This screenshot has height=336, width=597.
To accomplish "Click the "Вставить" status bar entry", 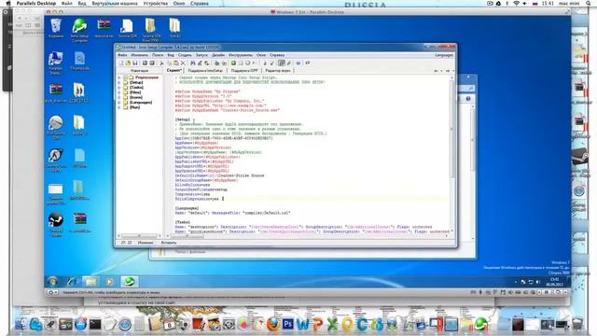I will (169, 243).
